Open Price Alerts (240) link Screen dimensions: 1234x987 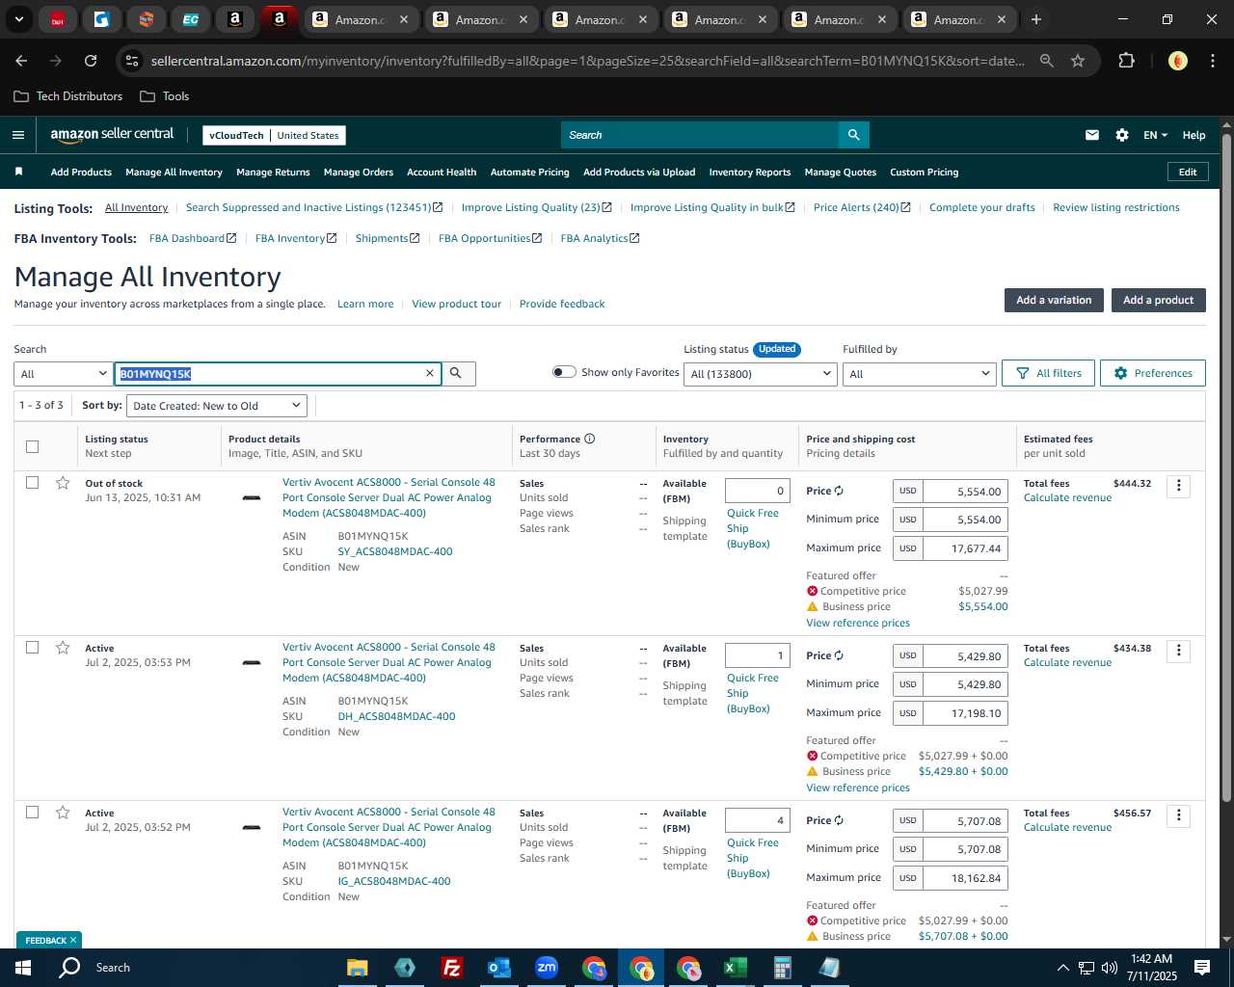[862, 207]
